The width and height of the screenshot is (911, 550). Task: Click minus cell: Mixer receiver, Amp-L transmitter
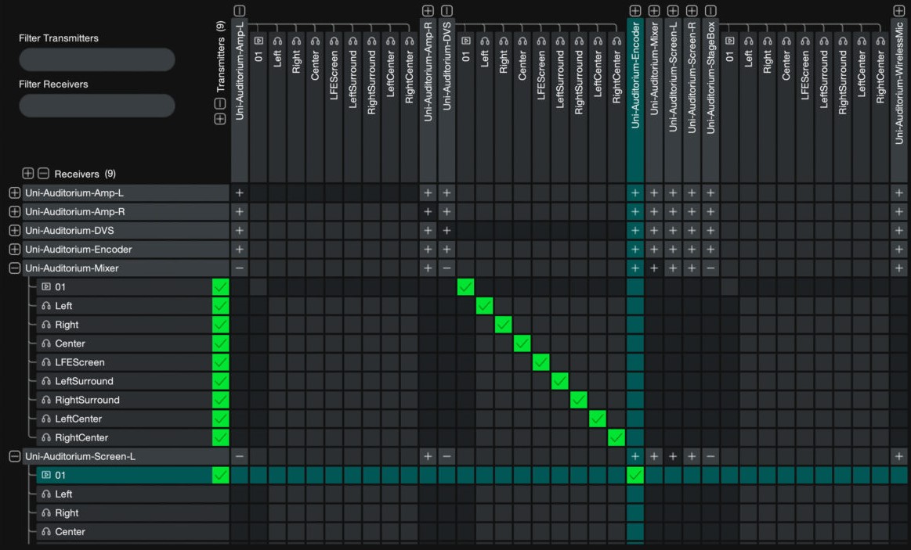(x=240, y=268)
